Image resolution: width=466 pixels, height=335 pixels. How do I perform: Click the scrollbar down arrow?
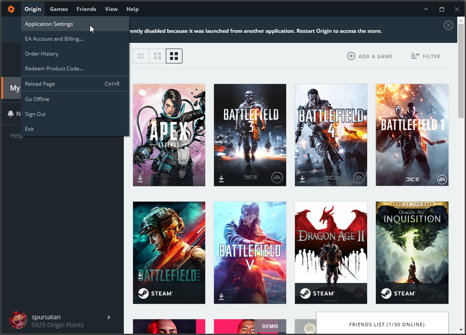(461, 330)
